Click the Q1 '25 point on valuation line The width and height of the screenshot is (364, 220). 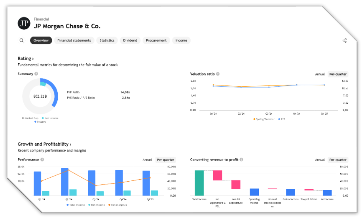click(x=324, y=85)
